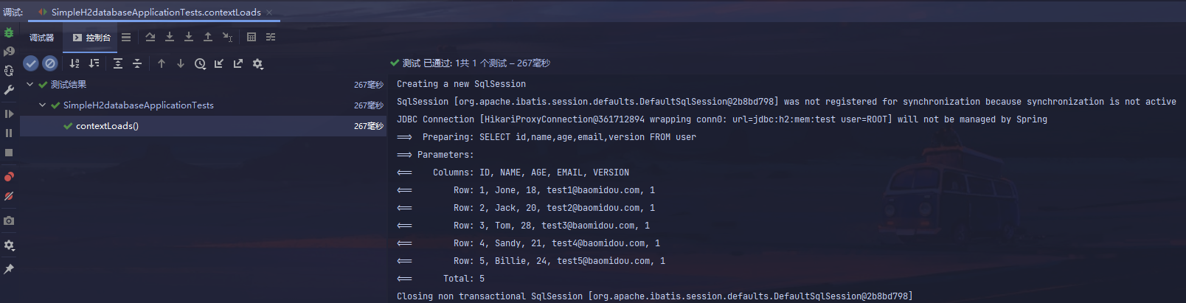Rerun the debug test (bug icon)
Screen dimensions: 1186x303
pos(9,32)
